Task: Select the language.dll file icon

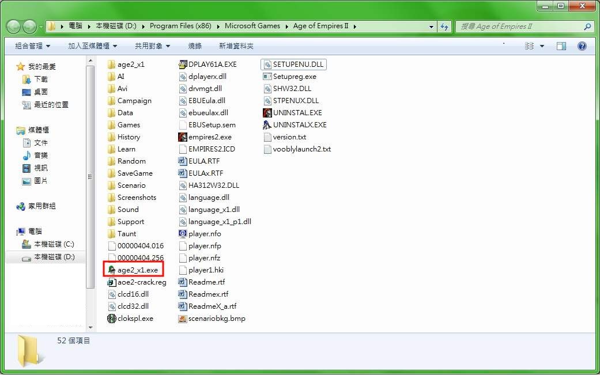Action: click(x=183, y=197)
